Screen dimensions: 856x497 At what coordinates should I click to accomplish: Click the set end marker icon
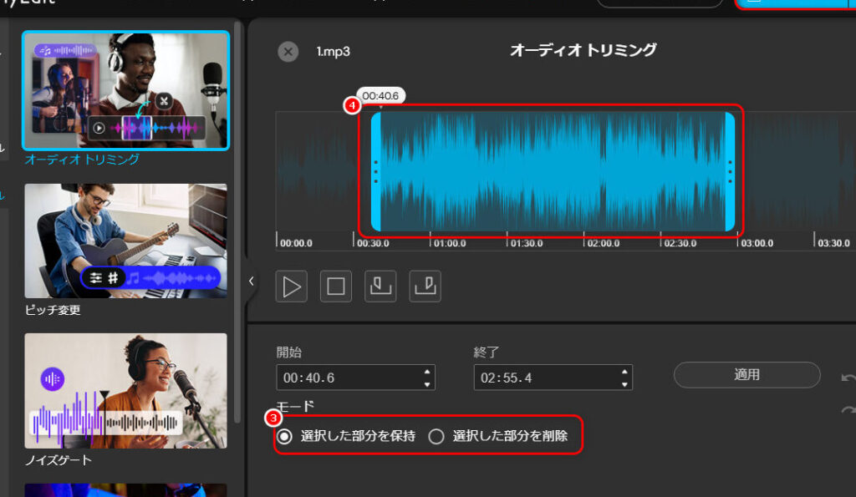(x=425, y=287)
